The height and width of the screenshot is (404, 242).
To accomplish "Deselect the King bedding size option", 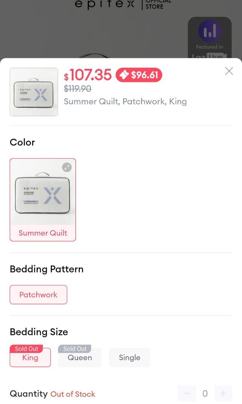I will click(x=30, y=357).
